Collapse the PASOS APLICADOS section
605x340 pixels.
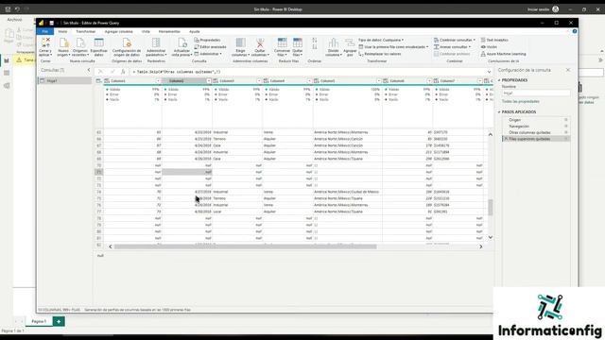point(499,111)
